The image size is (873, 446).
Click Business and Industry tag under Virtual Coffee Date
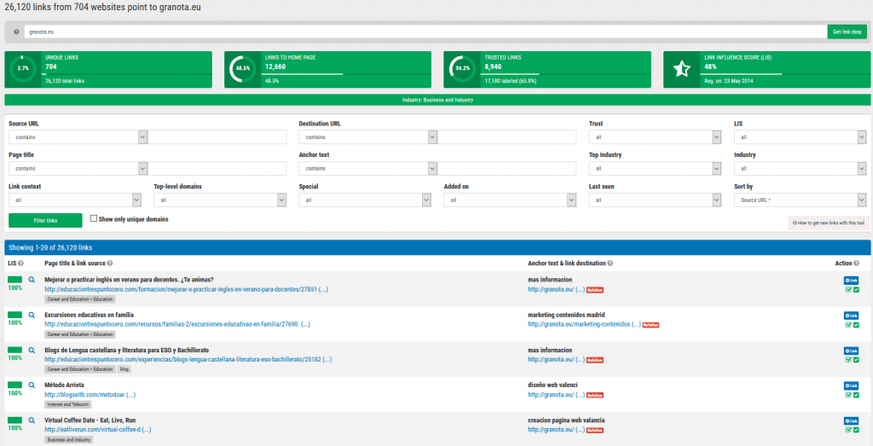pos(68,440)
